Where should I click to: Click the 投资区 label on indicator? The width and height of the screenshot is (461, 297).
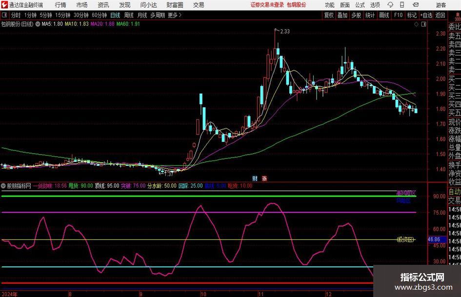[405, 239]
